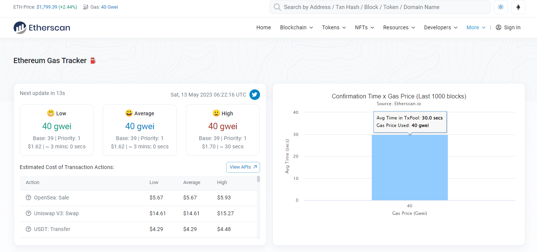Click the Ethereum network diamond icon

click(518, 7)
